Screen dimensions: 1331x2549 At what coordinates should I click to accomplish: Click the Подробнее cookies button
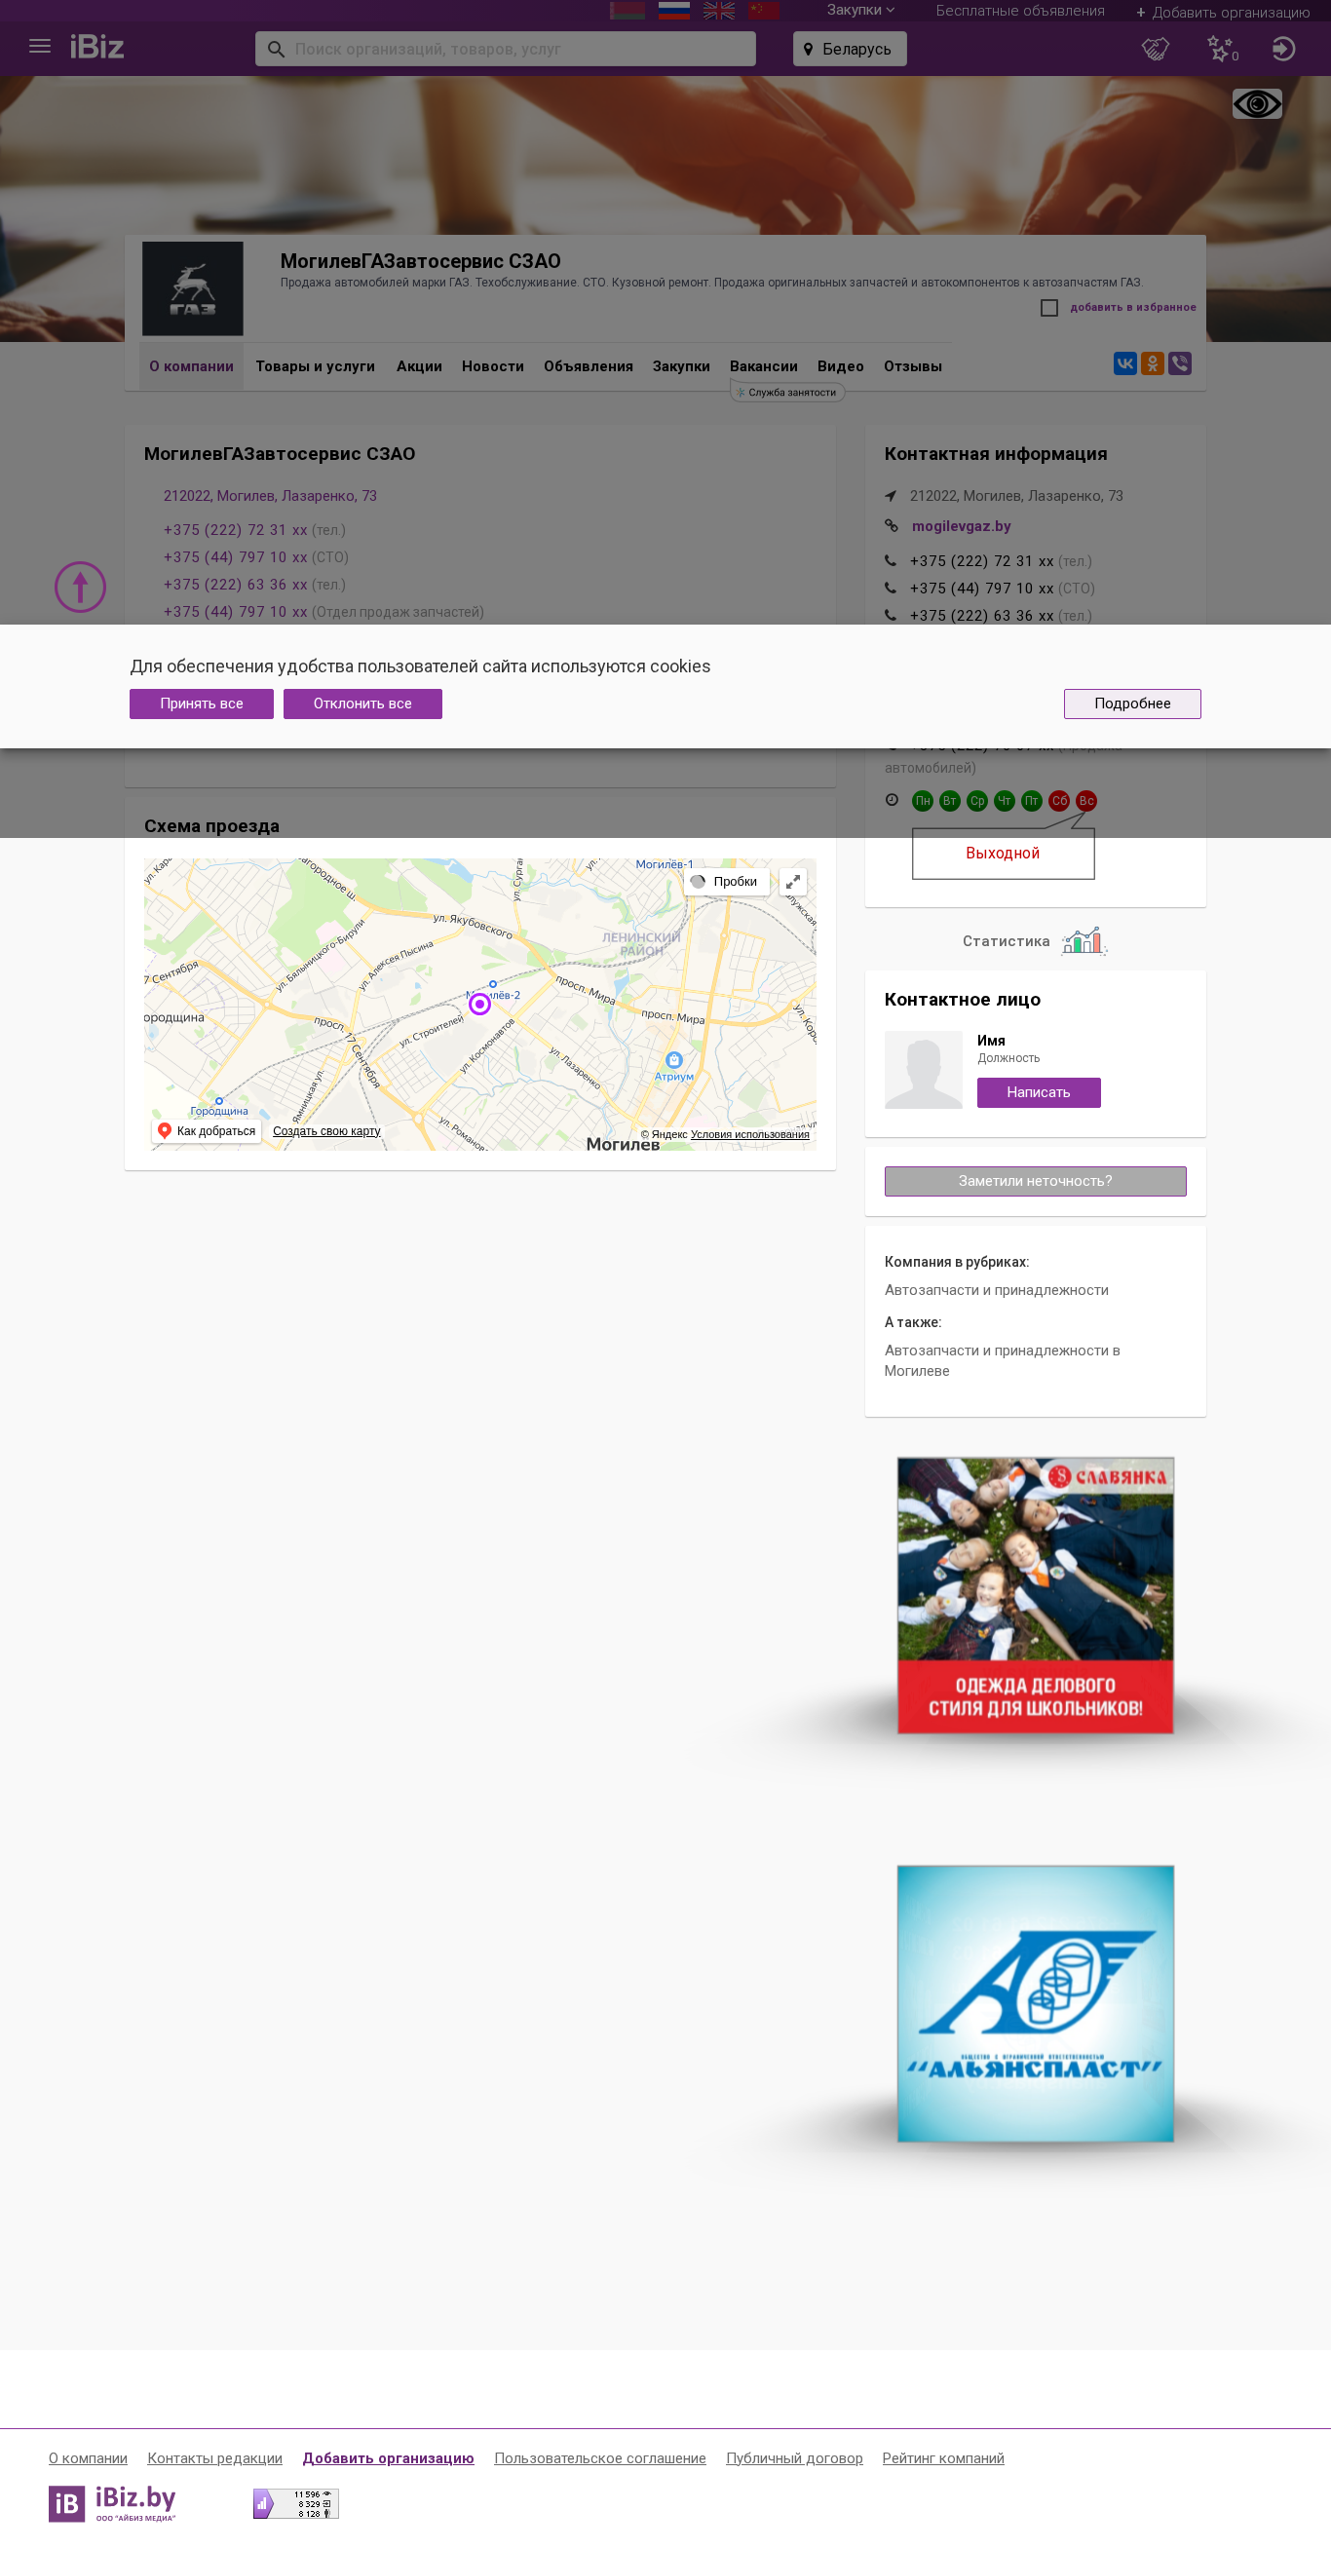point(1132,704)
